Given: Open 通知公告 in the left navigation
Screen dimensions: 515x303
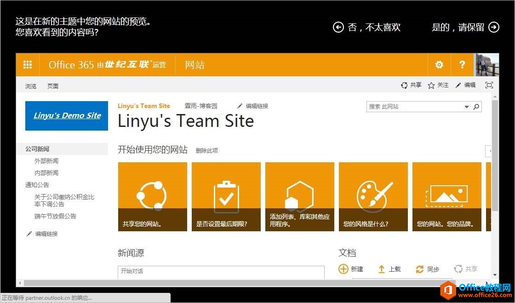Looking at the screenshot, I should (37, 185).
